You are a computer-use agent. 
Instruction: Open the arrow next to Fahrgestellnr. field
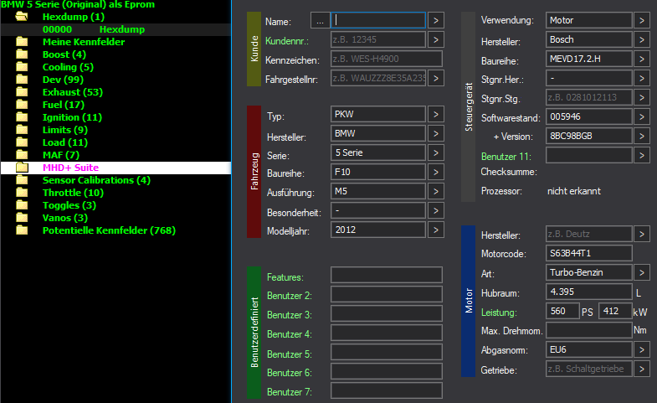click(436, 79)
